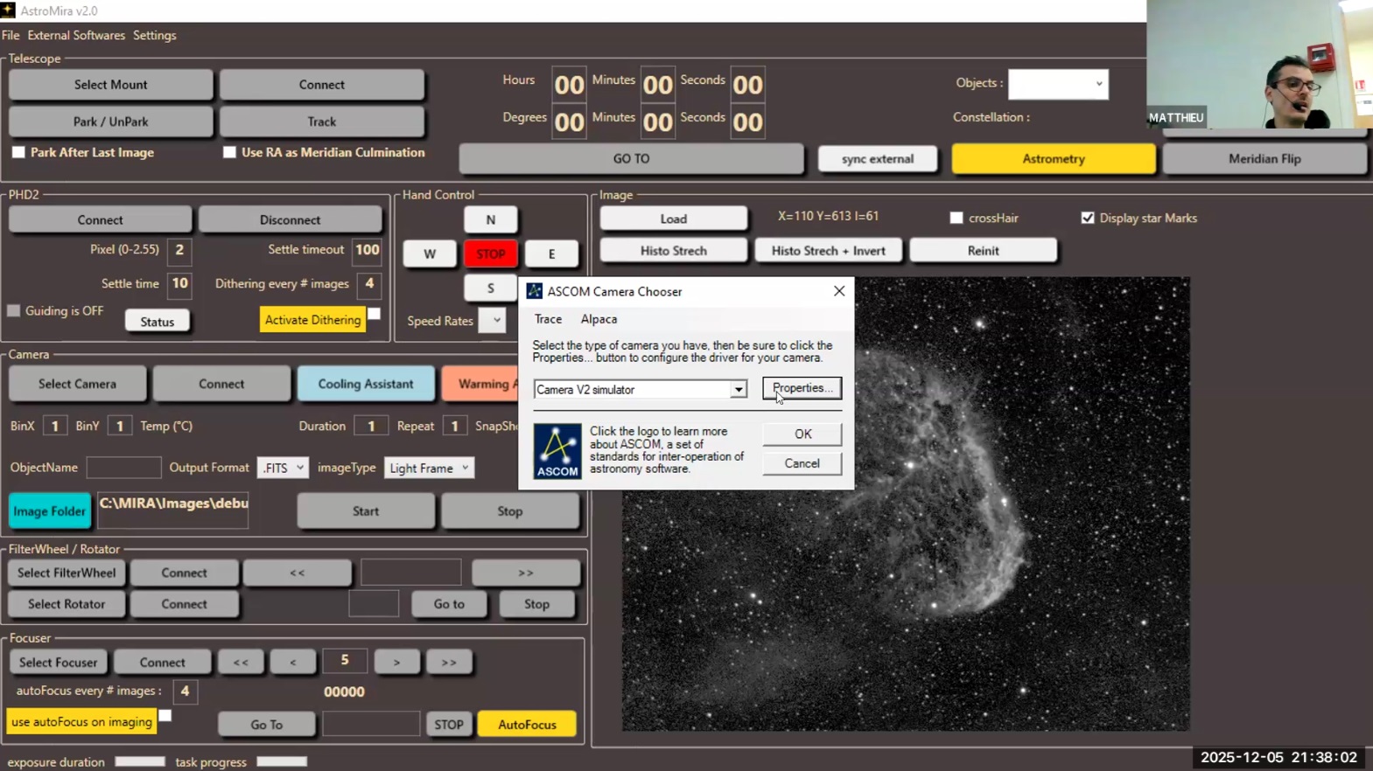1373x771 pixels.
Task: Expand the camera type dropdown in chooser
Action: point(739,390)
